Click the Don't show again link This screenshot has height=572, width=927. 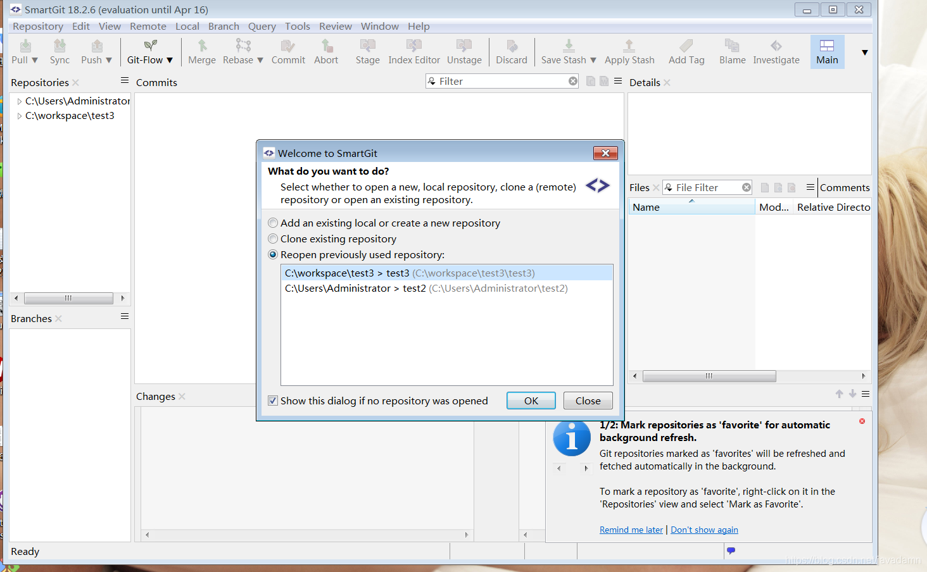(x=704, y=530)
